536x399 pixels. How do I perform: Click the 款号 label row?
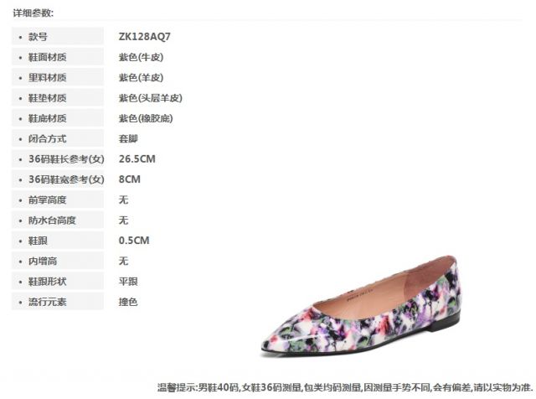pos(58,36)
